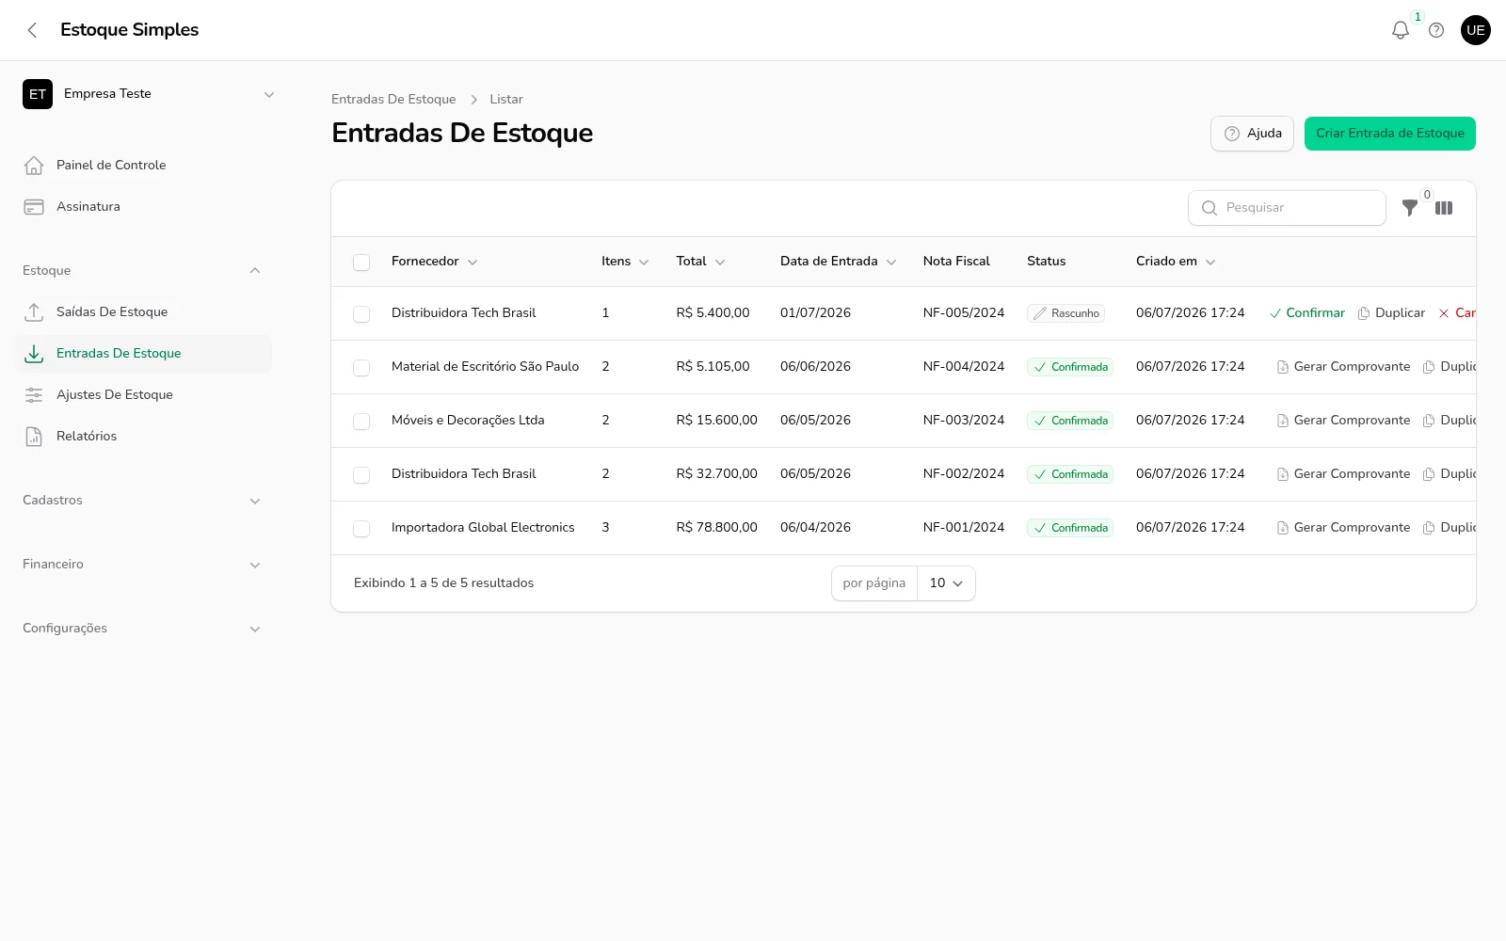Confirm the NF-005/2024 draft entry
This screenshot has height=941, width=1506.
pyautogui.click(x=1307, y=313)
